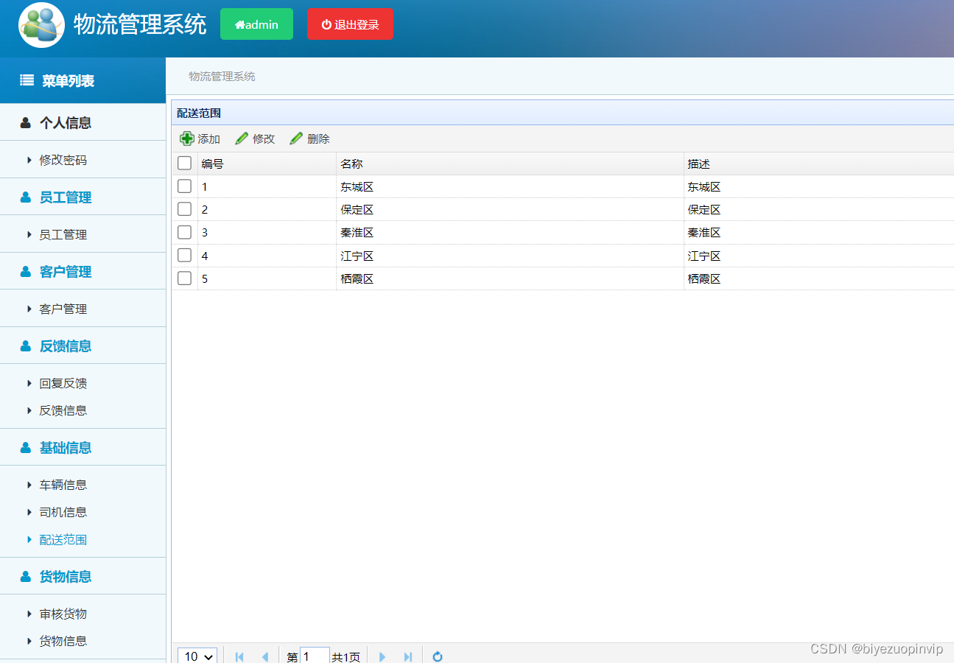Open 修改密码 menu item
The width and height of the screenshot is (954, 663).
tap(63, 160)
